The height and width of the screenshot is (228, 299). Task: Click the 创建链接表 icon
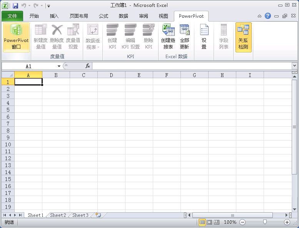coord(168,37)
